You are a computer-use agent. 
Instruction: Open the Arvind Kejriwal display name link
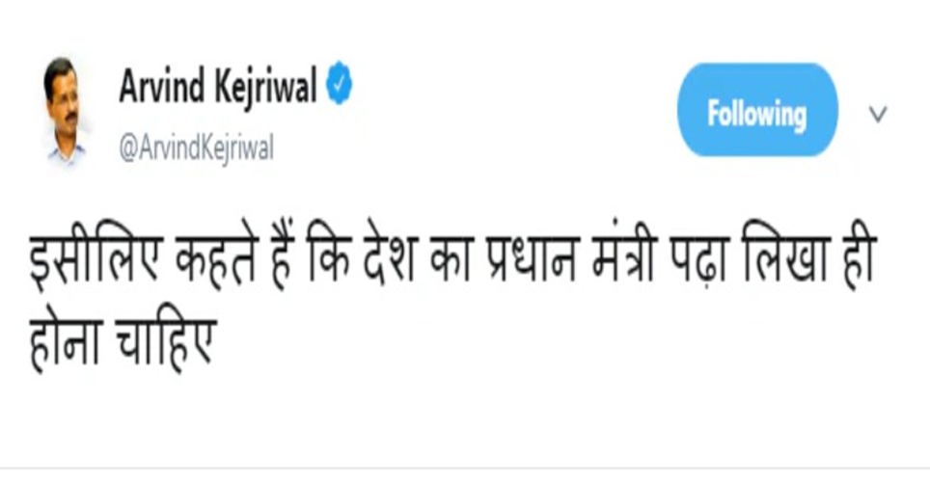coord(218,86)
